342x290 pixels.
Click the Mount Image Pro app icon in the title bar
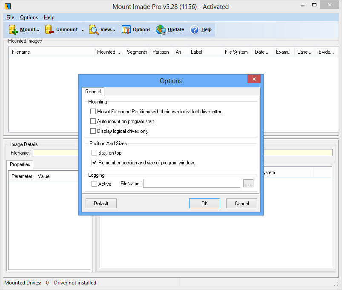8,6
